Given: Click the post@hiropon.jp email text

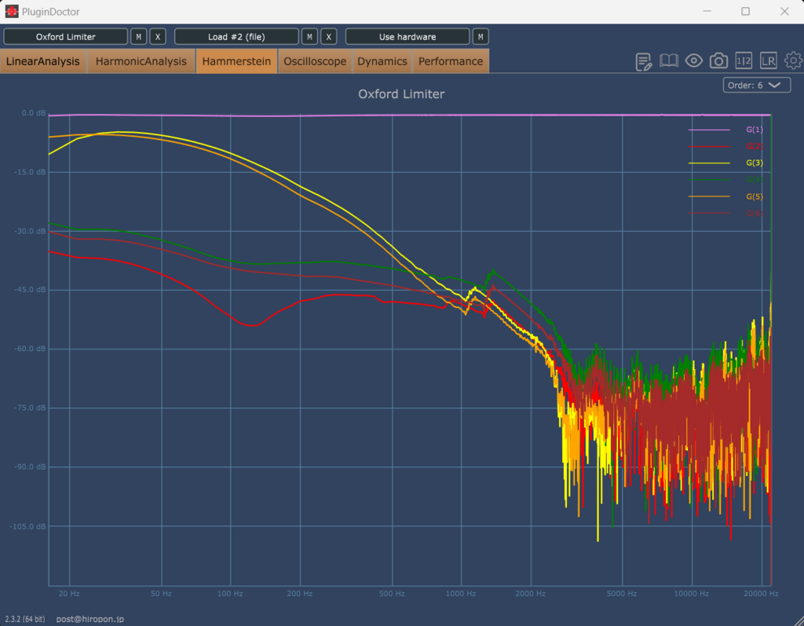Looking at the screenshot, I should click(90, 620).
